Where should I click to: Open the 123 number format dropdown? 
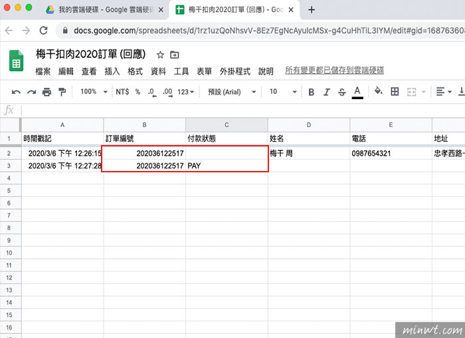(x=185, y=92)
